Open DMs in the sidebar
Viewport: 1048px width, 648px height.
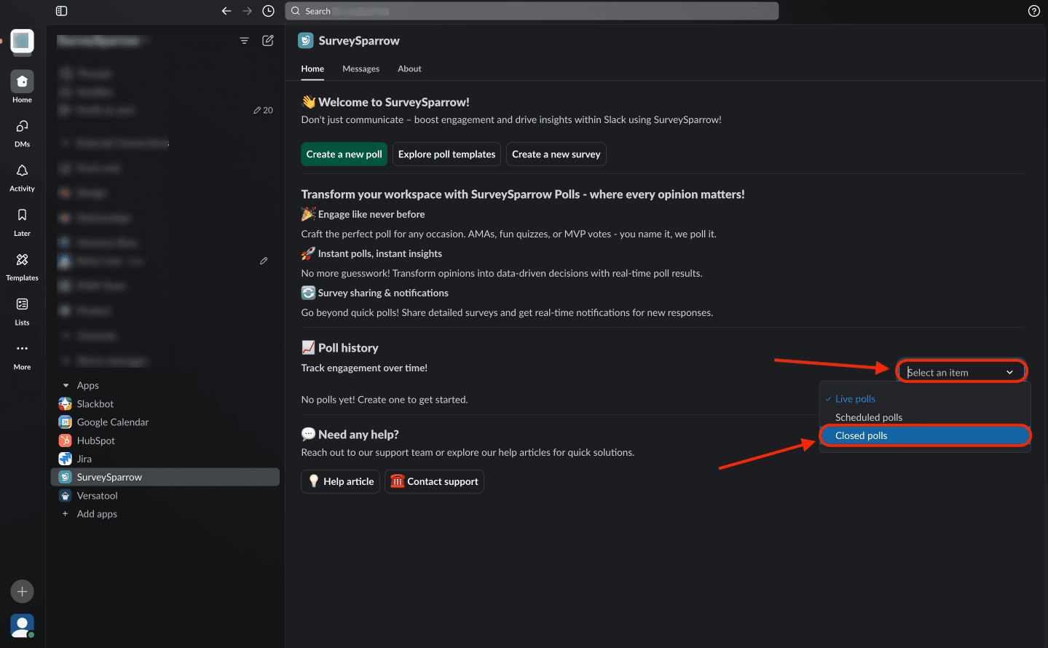point(22,127)
